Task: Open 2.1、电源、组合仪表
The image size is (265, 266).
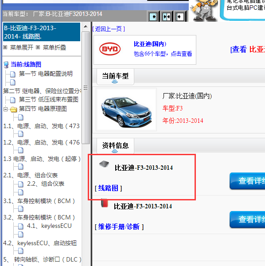Action: (31, 175)
